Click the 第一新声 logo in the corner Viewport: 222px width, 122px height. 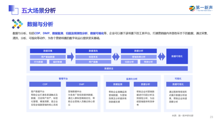click(x=201, y=8)
